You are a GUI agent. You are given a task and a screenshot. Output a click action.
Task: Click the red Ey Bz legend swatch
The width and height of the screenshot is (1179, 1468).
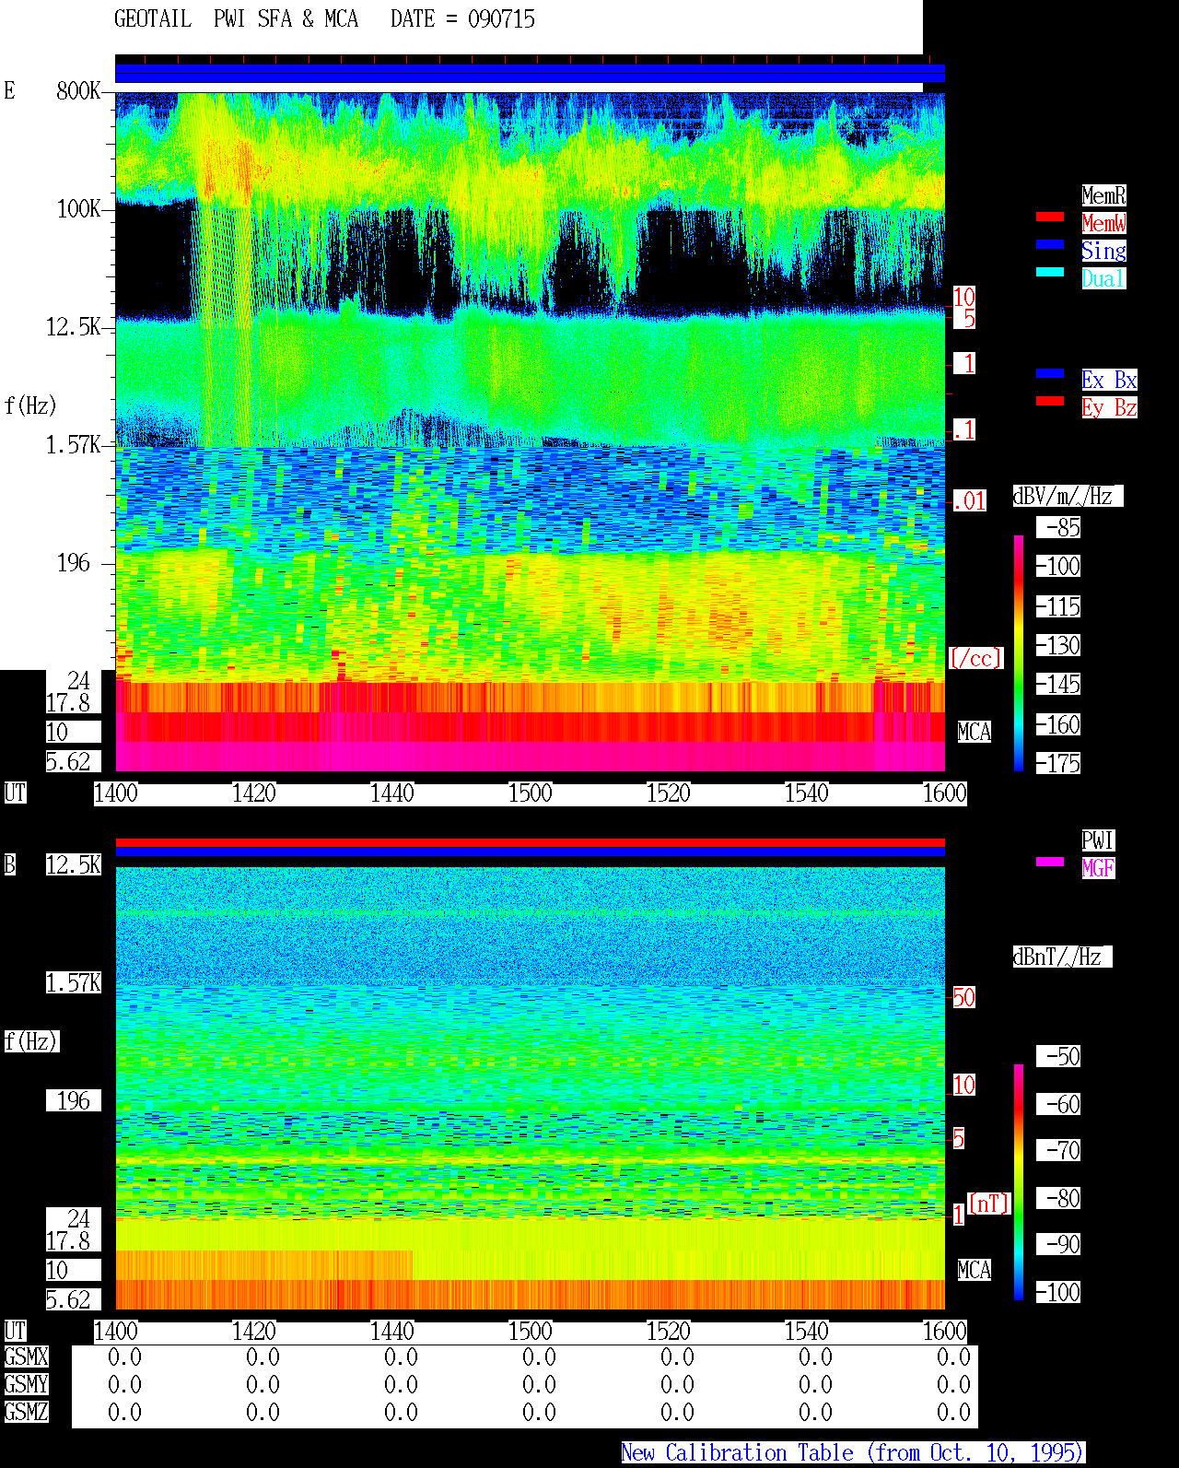pos(1050,401)
